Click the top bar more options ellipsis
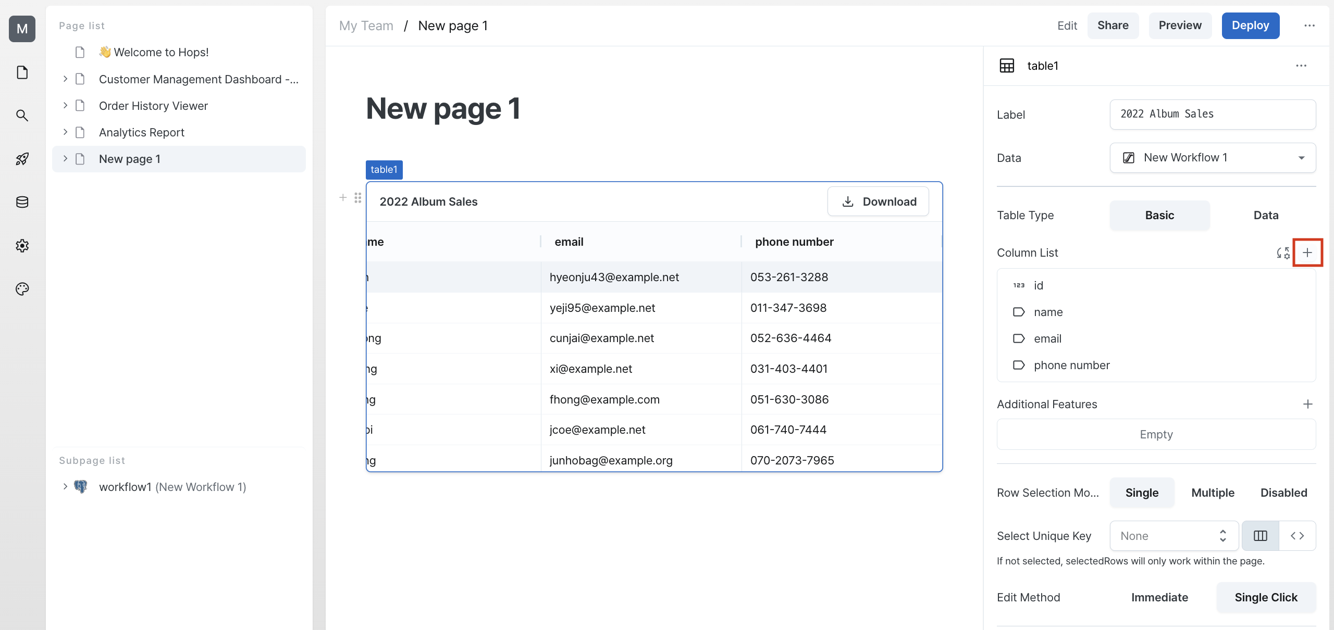This screenshot has height=630, width=1334. (1310, 26)
